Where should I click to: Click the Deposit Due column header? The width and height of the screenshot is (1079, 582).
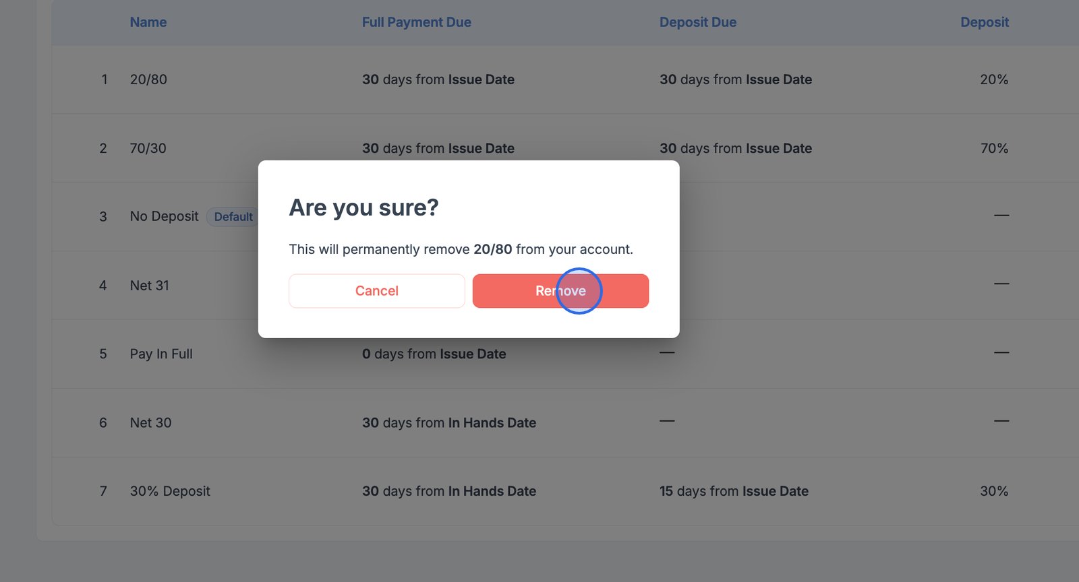click(x=697, y=22)
